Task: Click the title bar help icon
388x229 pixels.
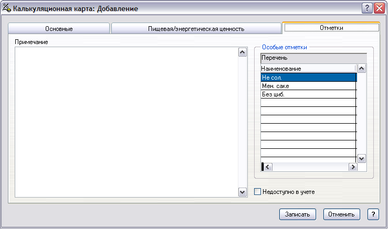Action: point(367,8)
